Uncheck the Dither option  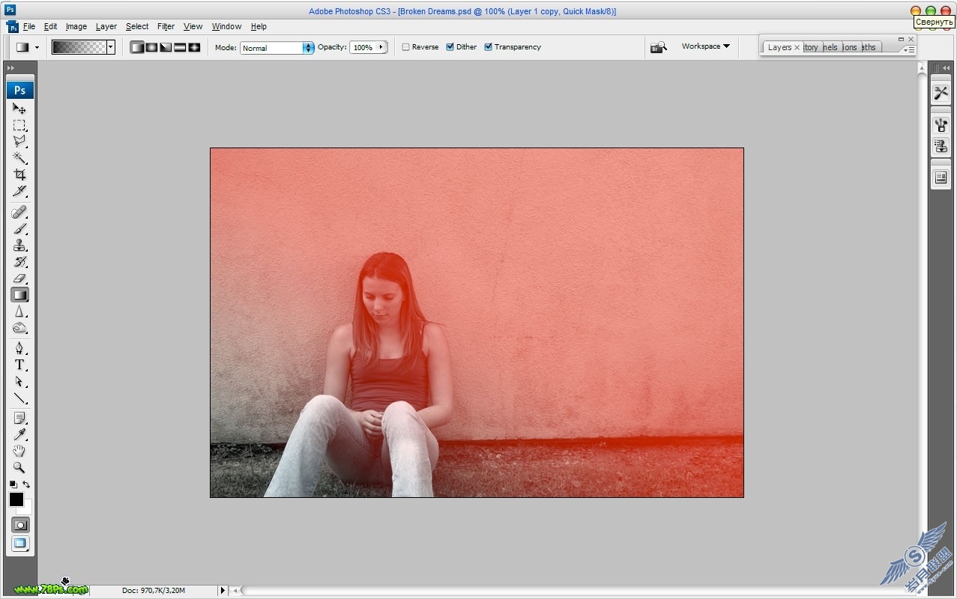[x=450, y=47]
